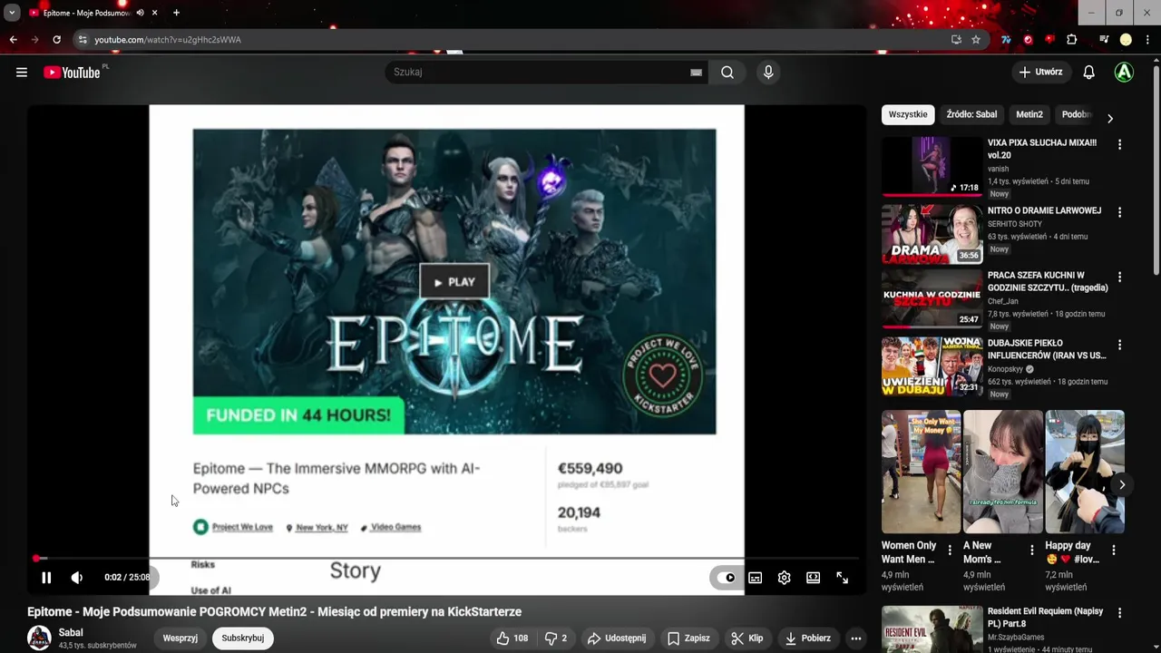Open options for Happy day short
The image size is (1161, 653).
pos(1114,550)
